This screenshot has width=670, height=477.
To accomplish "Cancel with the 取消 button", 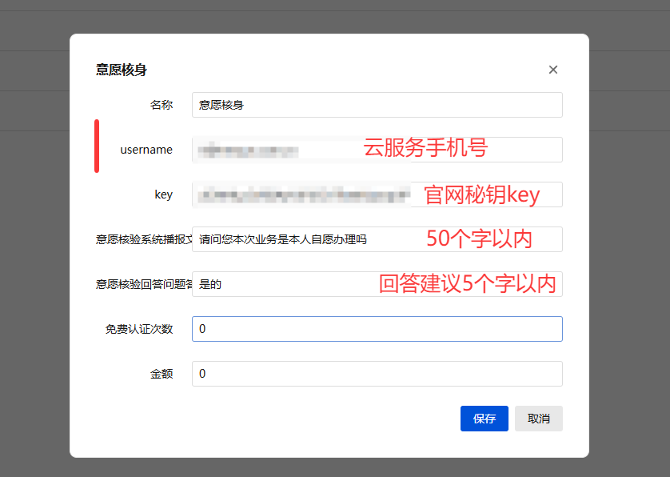I will 538,419.
